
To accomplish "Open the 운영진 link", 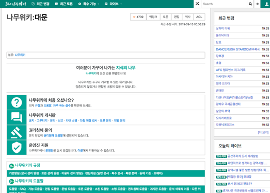I will [x=50, y=151].
